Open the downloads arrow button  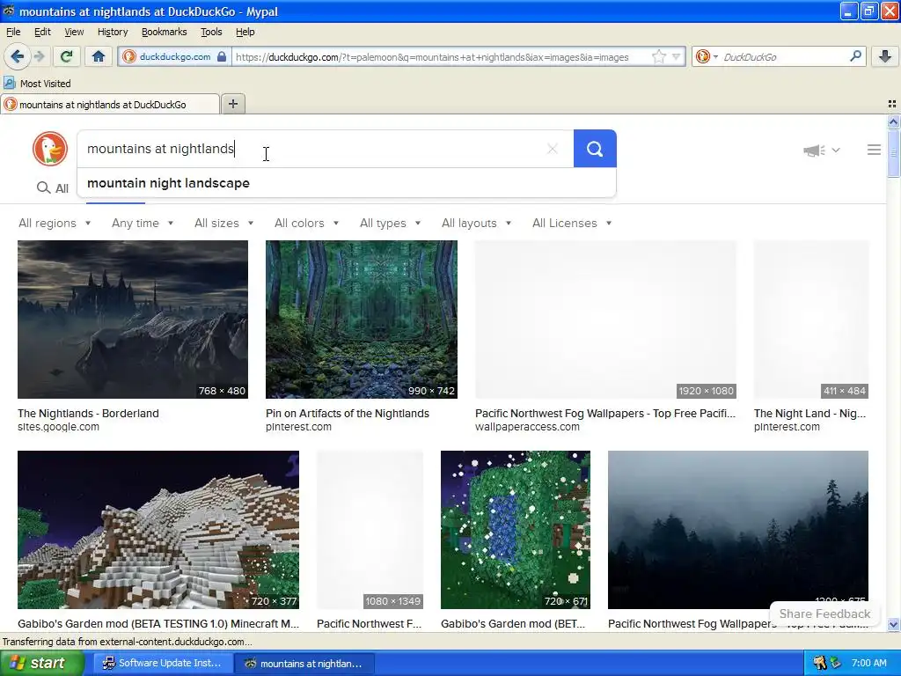click(885, 56)
